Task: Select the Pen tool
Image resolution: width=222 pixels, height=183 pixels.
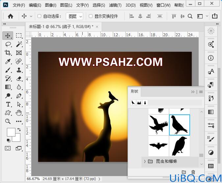Action: coord(19,96)
